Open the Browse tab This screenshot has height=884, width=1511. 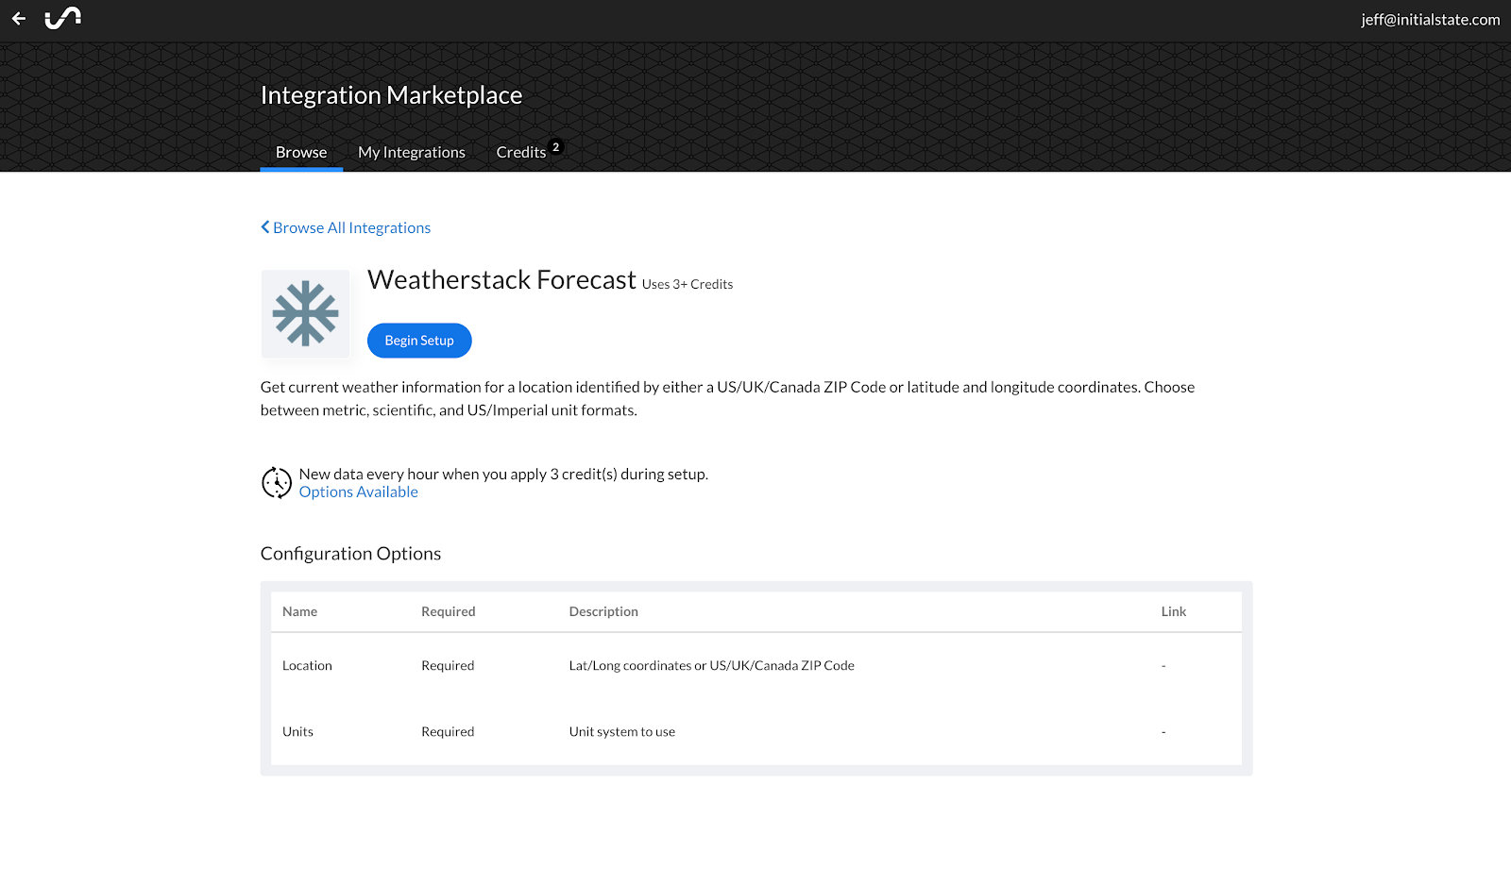(301, 152)
